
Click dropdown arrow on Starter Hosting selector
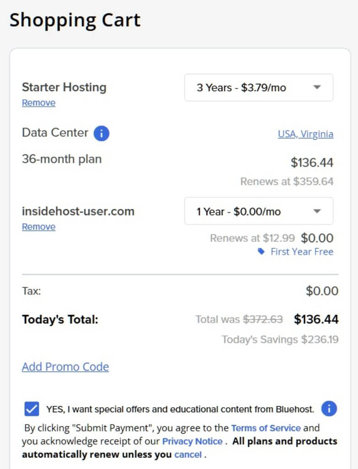coord(317,87)
